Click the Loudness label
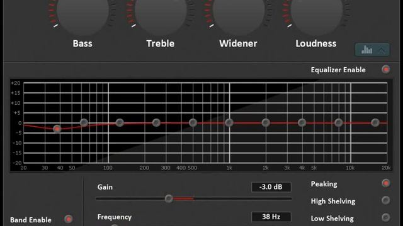The width and height of the screenshot is (403, 226). click(x=316, y=43)
